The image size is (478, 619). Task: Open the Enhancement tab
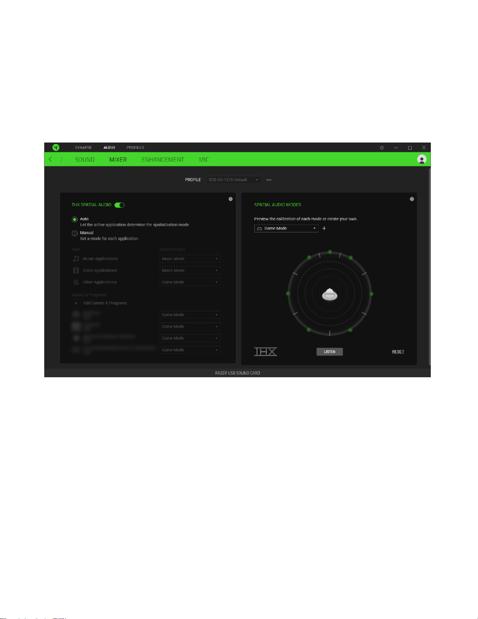point(163,160)
